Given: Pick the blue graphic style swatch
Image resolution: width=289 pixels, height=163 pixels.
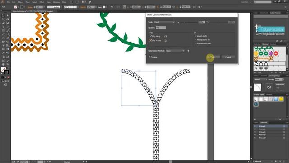Looking at the screenshot, I should 276,99.
